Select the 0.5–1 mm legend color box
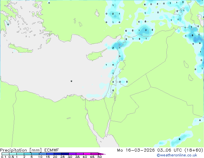The image size is (204, 158). tap(13, 154)
